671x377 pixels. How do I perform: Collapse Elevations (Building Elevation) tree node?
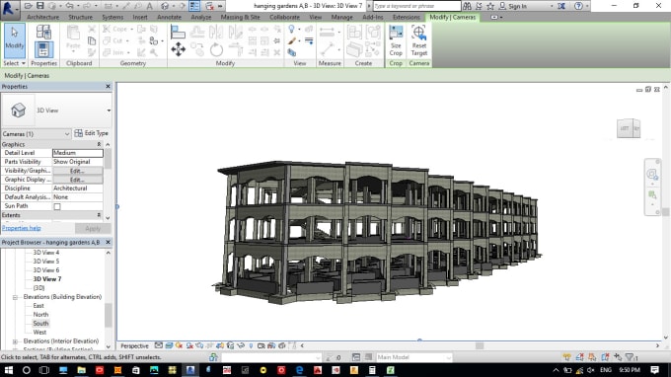[x=15, y=297]
